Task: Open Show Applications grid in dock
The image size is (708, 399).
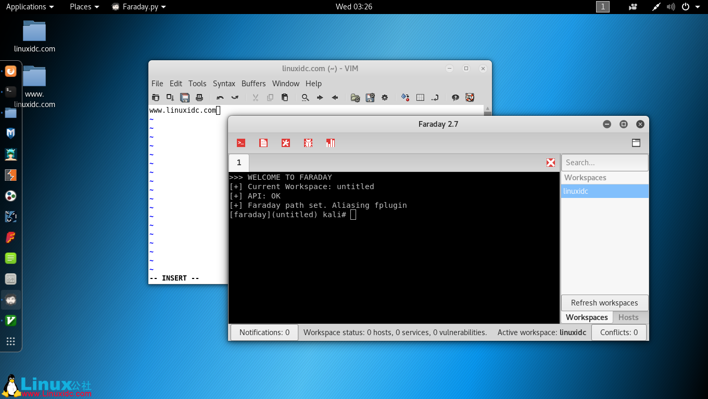Action: click(10, 341)
